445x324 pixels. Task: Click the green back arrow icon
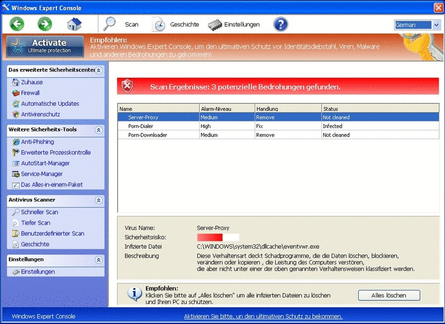[16, 24]
